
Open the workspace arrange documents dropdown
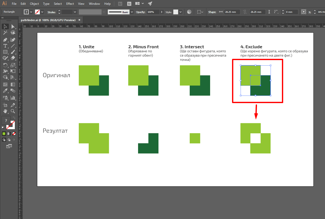(139, 4)
